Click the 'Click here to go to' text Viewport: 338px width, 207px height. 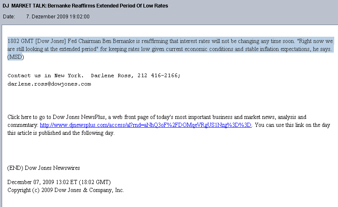click(30, 117)
